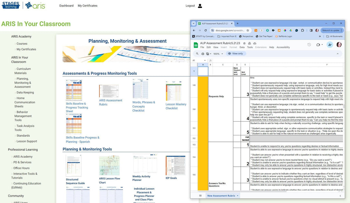Open the all sheets hamburger list
This screenshot has width=350, height=203.
200,195
